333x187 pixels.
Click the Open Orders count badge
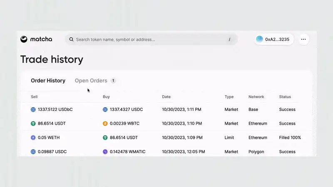(x=113, y=81)
